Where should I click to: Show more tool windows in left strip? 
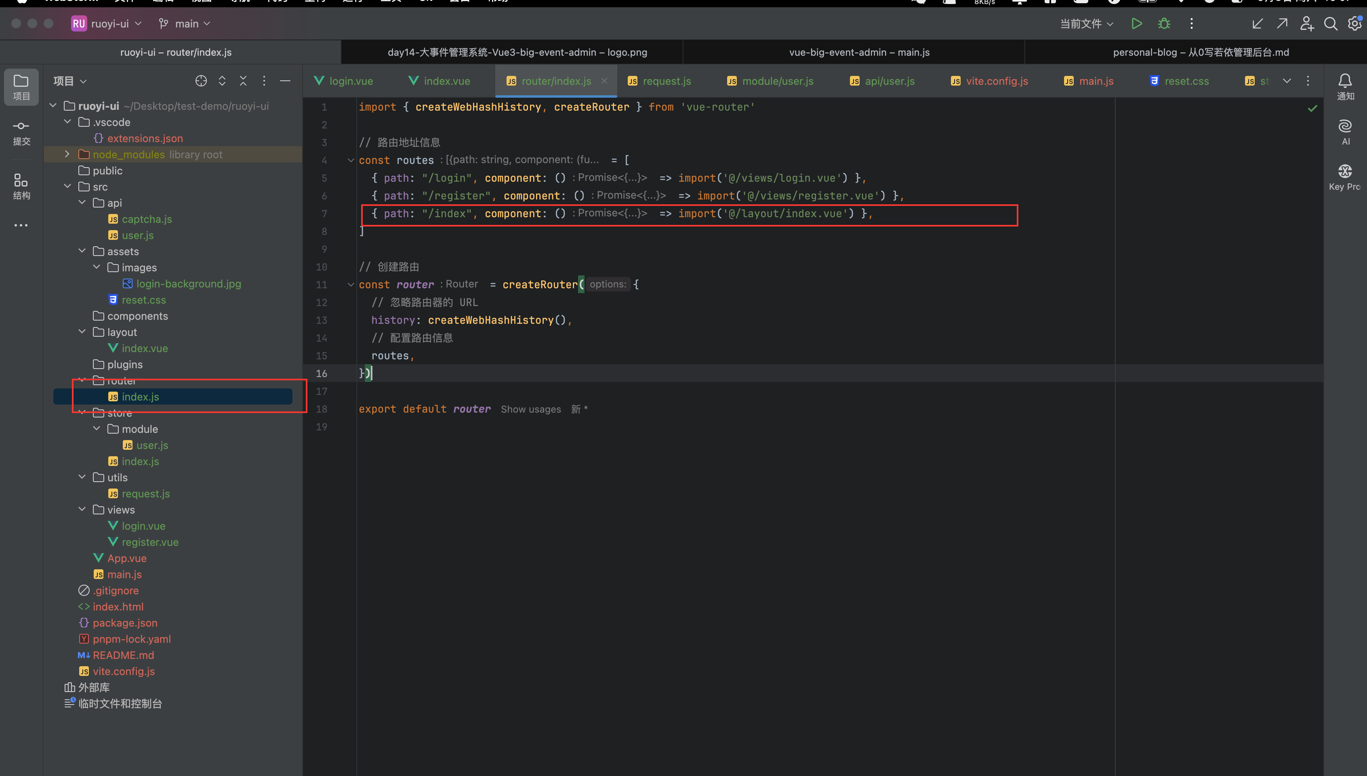click(x=21, y=225)
